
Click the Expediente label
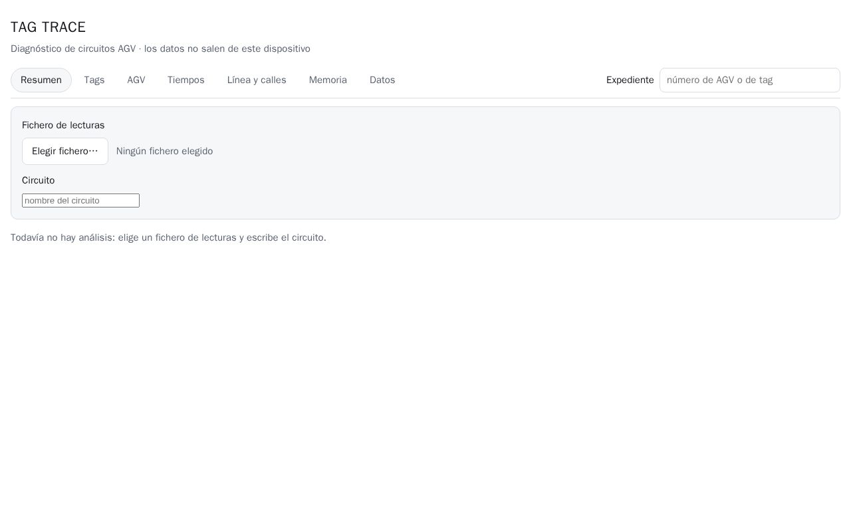click(630, 80)
